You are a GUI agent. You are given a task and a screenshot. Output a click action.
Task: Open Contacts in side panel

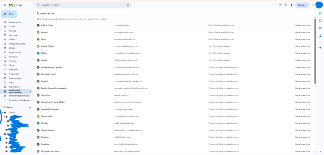tap(320, 36)
